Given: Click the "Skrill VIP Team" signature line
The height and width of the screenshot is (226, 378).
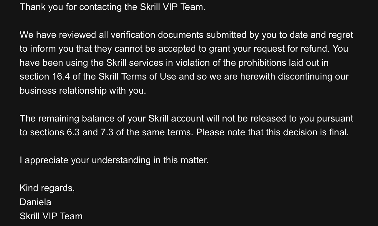Looking at the screenshot, I should tap(51, 216).
